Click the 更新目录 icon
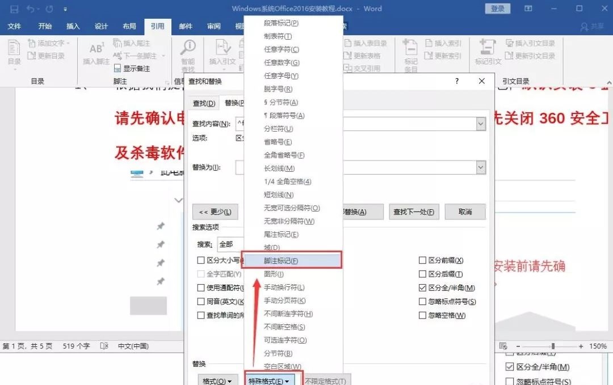Screen dimensions: 613x385 (31, 56)
